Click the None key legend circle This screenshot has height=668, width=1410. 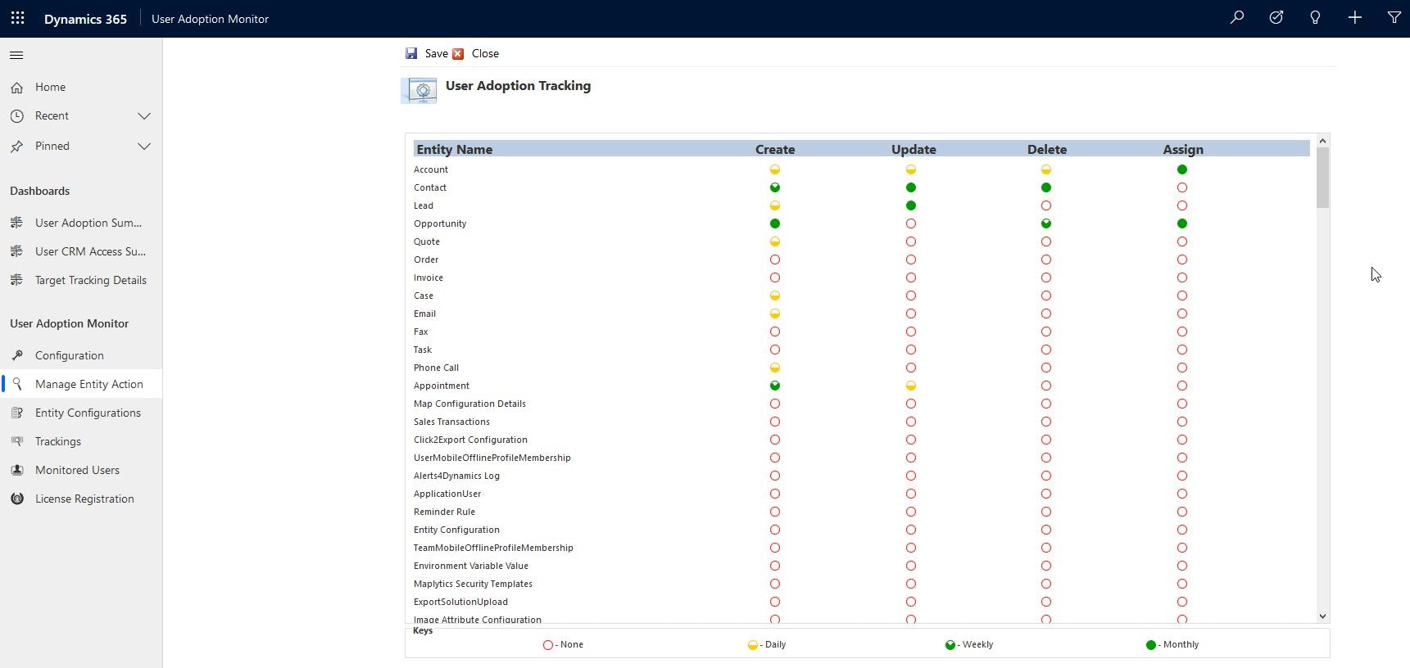click(548, 645)
